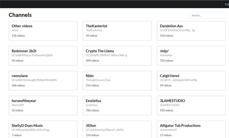Open the Nido channel card
This screenshot has height=138, width=229.
[117, 81]
